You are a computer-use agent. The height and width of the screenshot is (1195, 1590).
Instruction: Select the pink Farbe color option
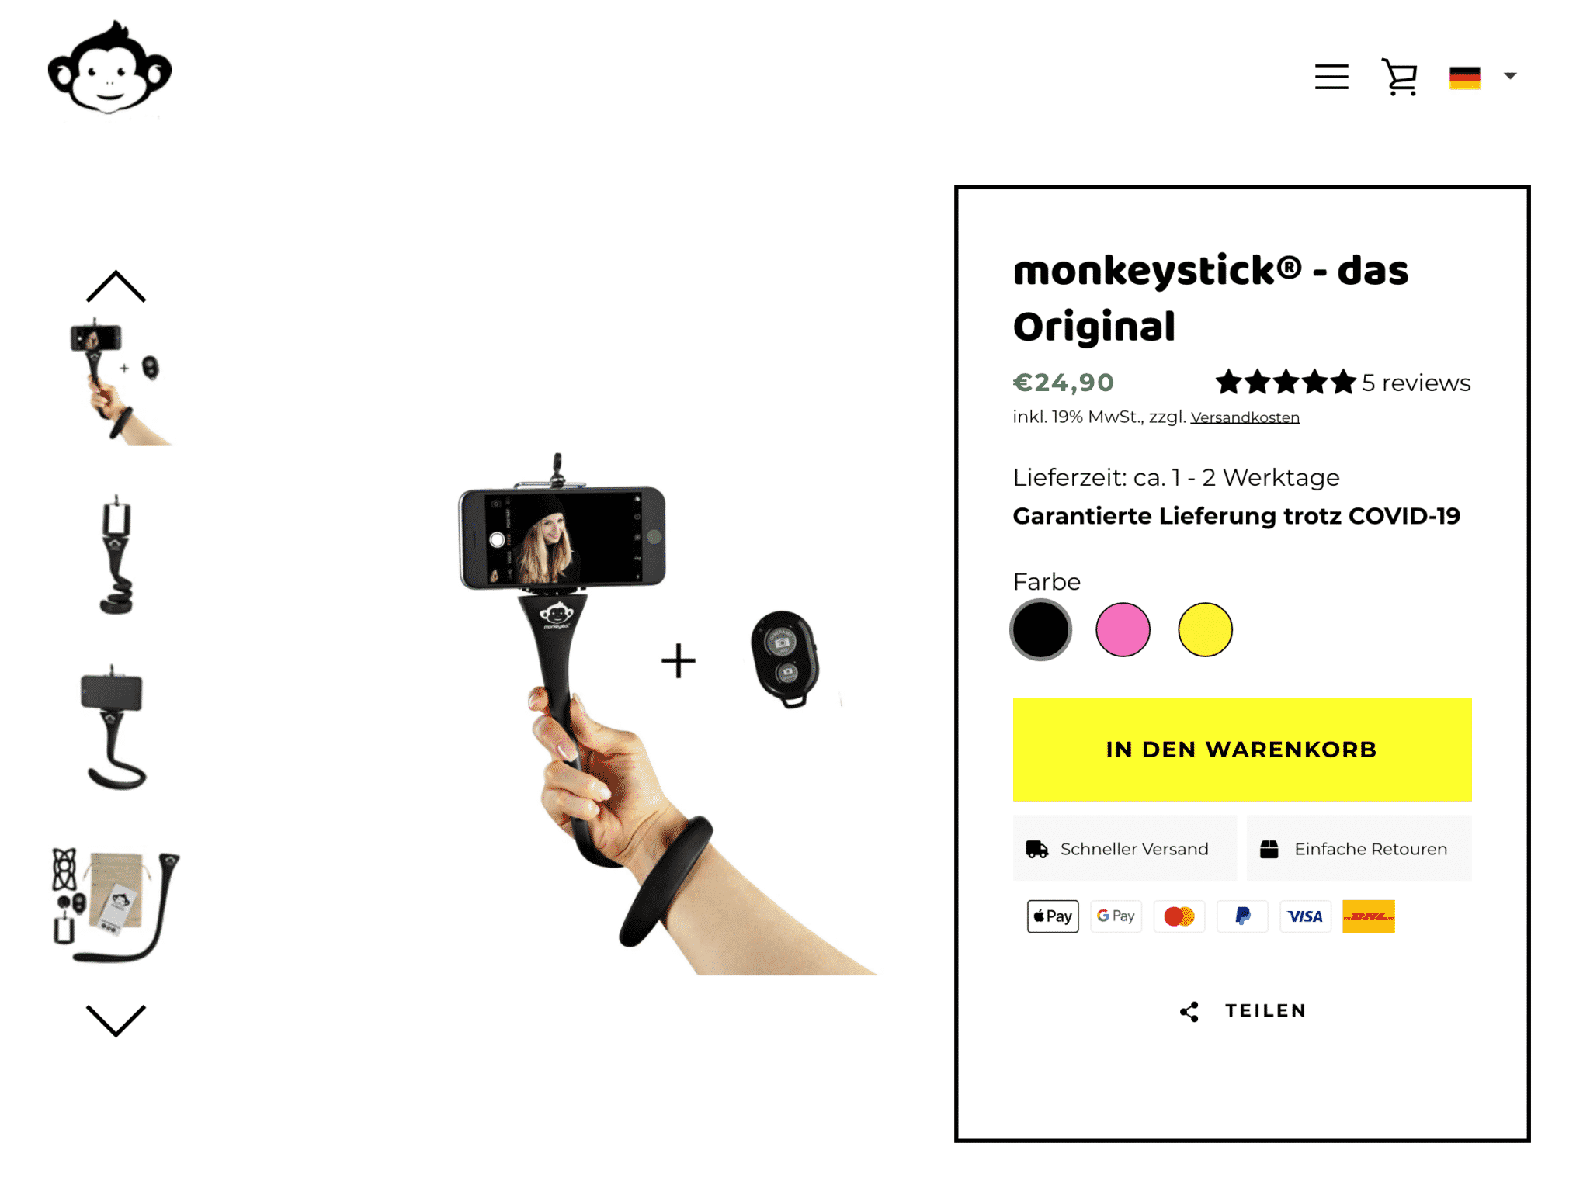1123,629
